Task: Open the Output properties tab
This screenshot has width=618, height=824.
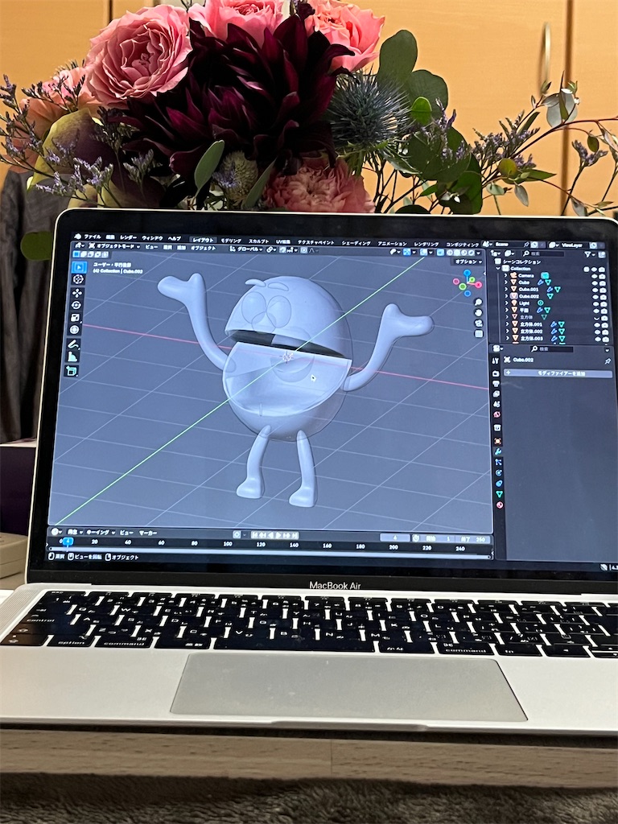Action: (x=496, y=384)
